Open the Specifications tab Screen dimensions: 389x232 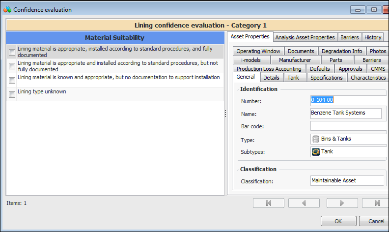pyautogui.click(x=327, y=78)
